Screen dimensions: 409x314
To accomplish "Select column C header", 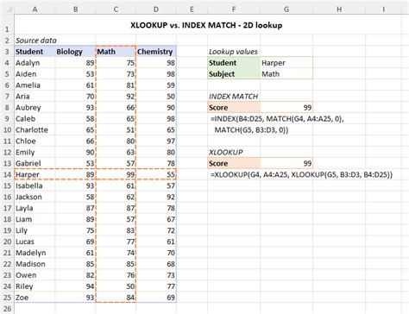I will coord(116,9).
